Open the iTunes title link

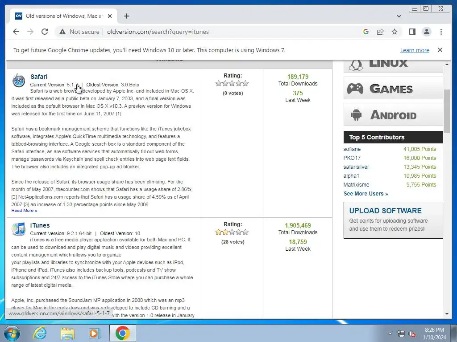[40, 225]
